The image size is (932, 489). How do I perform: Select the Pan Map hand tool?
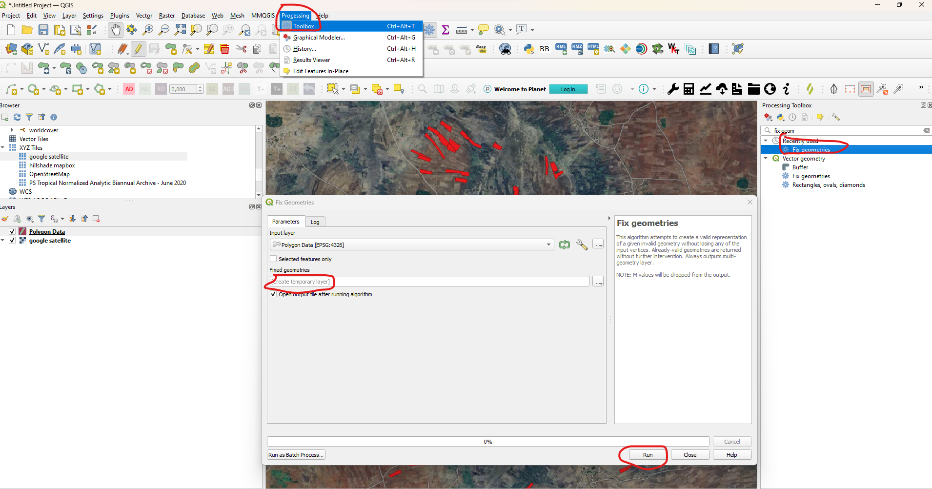pyautogui.click(x=115, y=30)
